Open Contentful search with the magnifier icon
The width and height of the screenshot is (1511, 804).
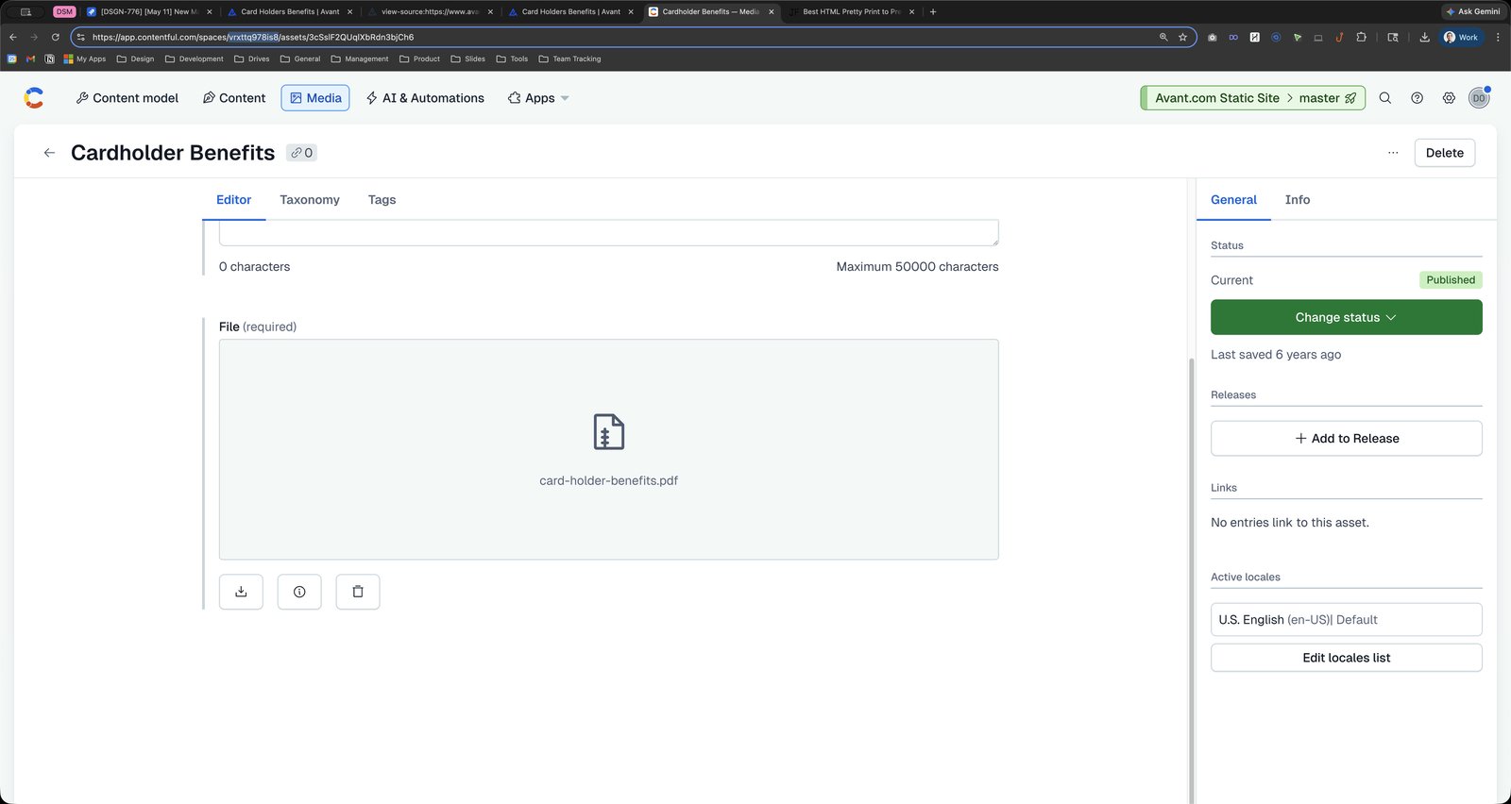[x=1385, y=98]
